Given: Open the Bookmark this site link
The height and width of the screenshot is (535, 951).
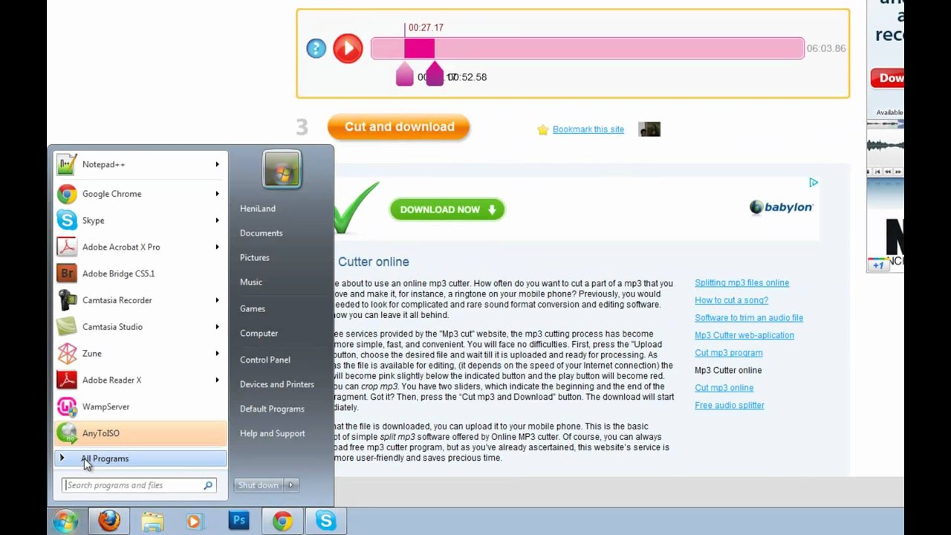Looking at the screenshot, I should tap(588, 129).
